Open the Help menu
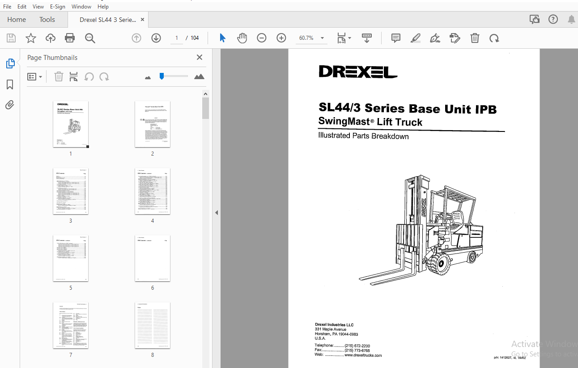The width and height of the screenshot is (578, 368). point(103,6)
